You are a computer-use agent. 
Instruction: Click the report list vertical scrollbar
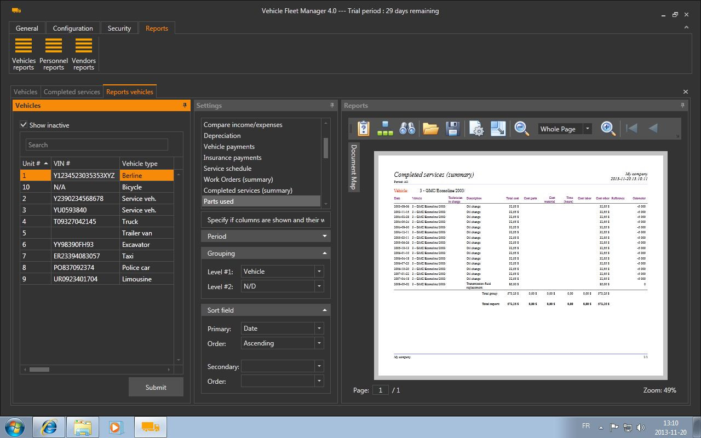[x=326, y=147]
